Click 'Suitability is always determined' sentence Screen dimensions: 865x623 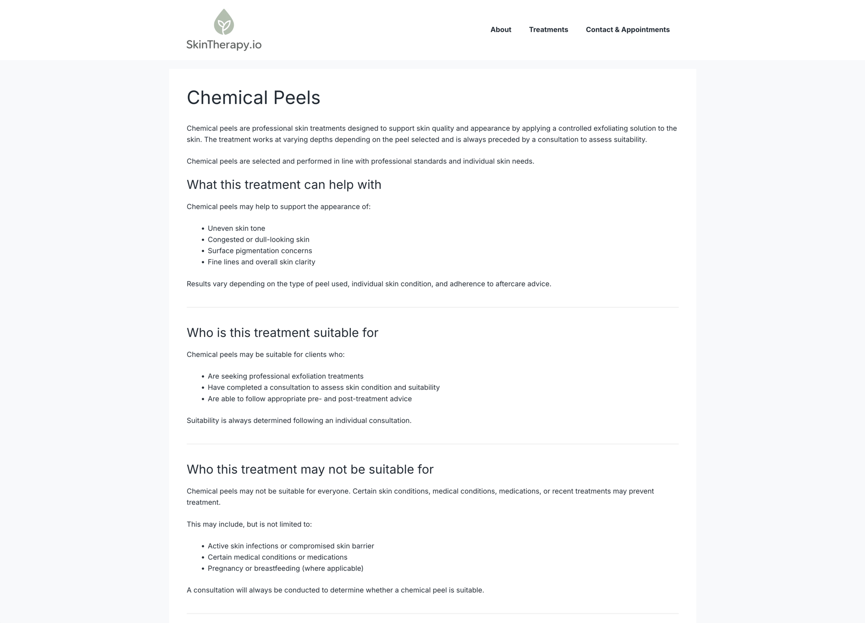point(299,421)
